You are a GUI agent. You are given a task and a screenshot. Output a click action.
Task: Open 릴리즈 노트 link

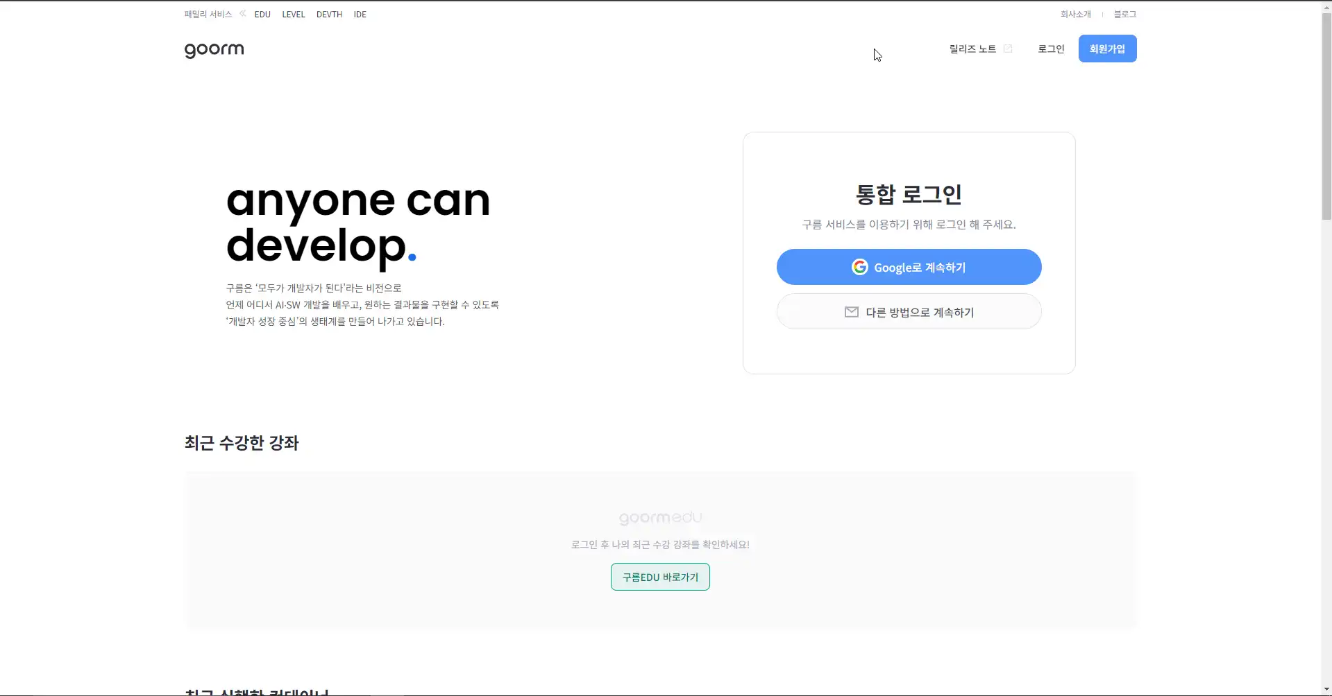[x=972, y=49]
